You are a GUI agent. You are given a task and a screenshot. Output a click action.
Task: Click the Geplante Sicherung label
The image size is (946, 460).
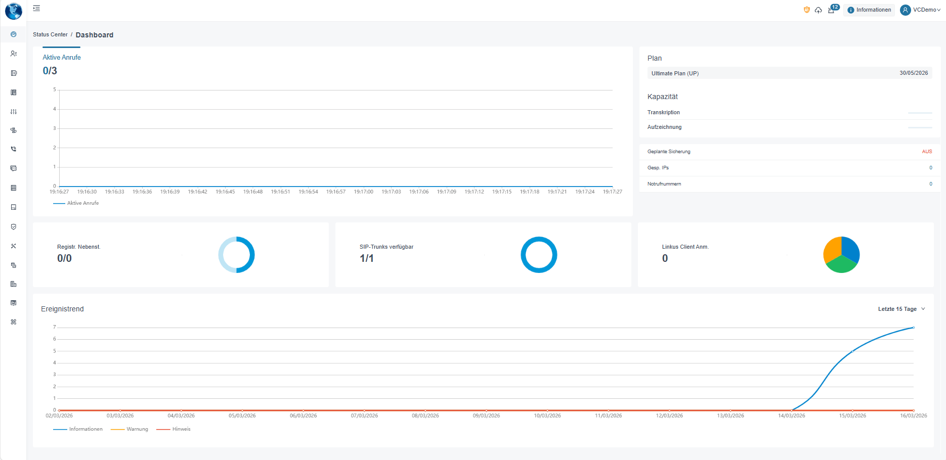[669, 152]
